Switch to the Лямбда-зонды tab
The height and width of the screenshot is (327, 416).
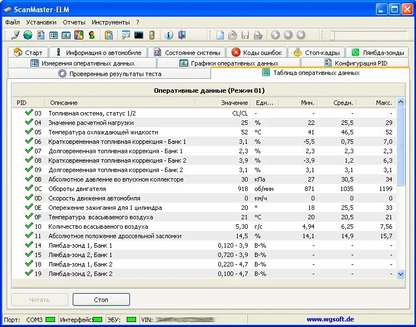(377, 53)
